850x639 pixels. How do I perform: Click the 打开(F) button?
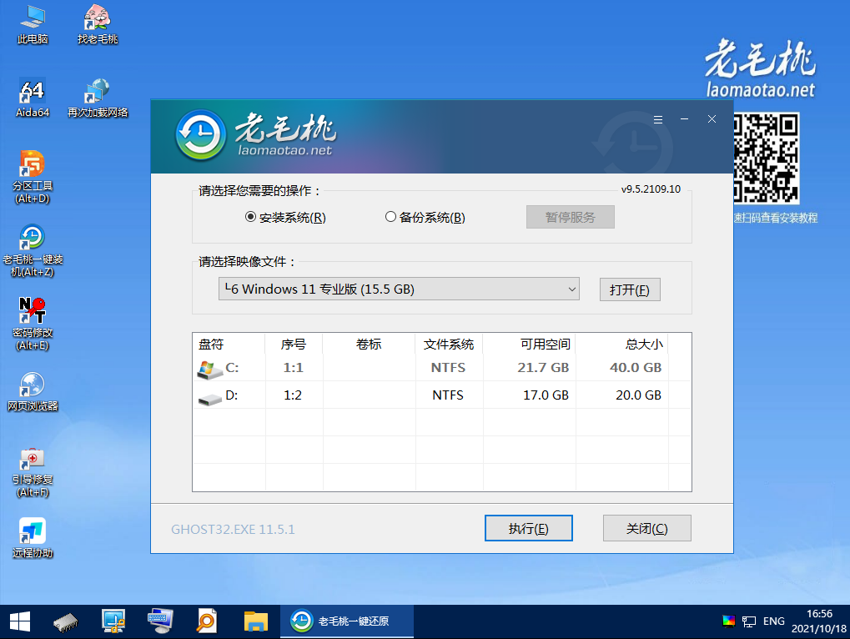tap(630, 289)
